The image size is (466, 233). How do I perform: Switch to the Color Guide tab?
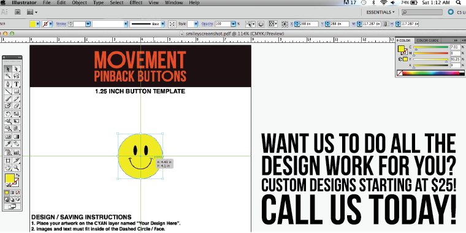(x=427, y=40)
